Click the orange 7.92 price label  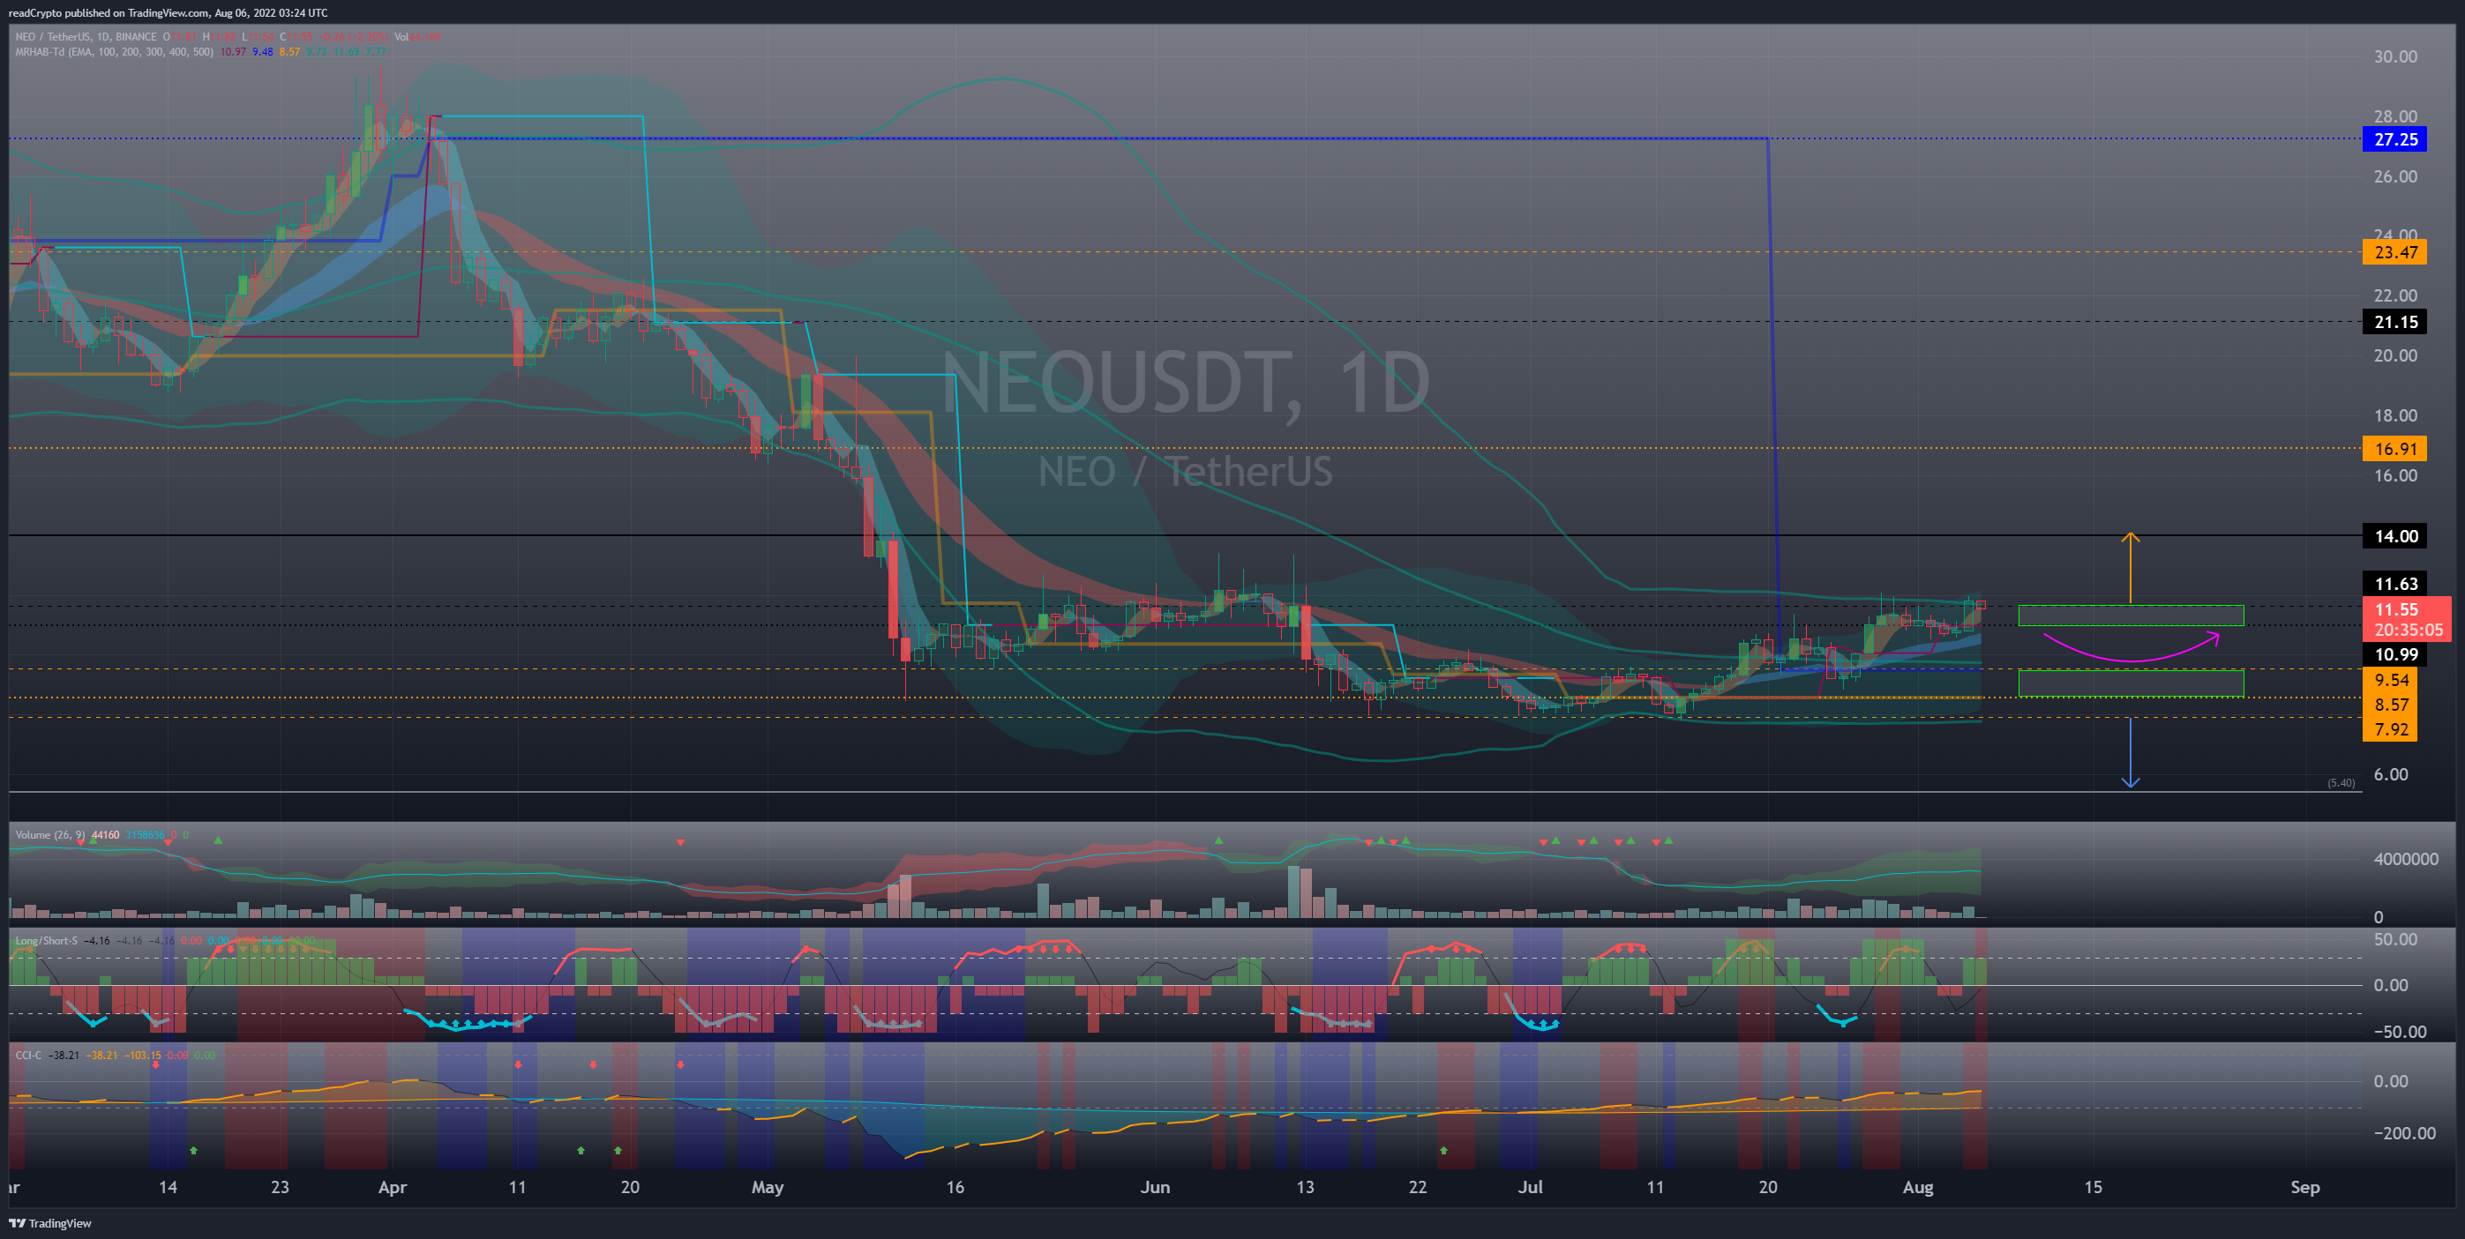pos(2391,729)
